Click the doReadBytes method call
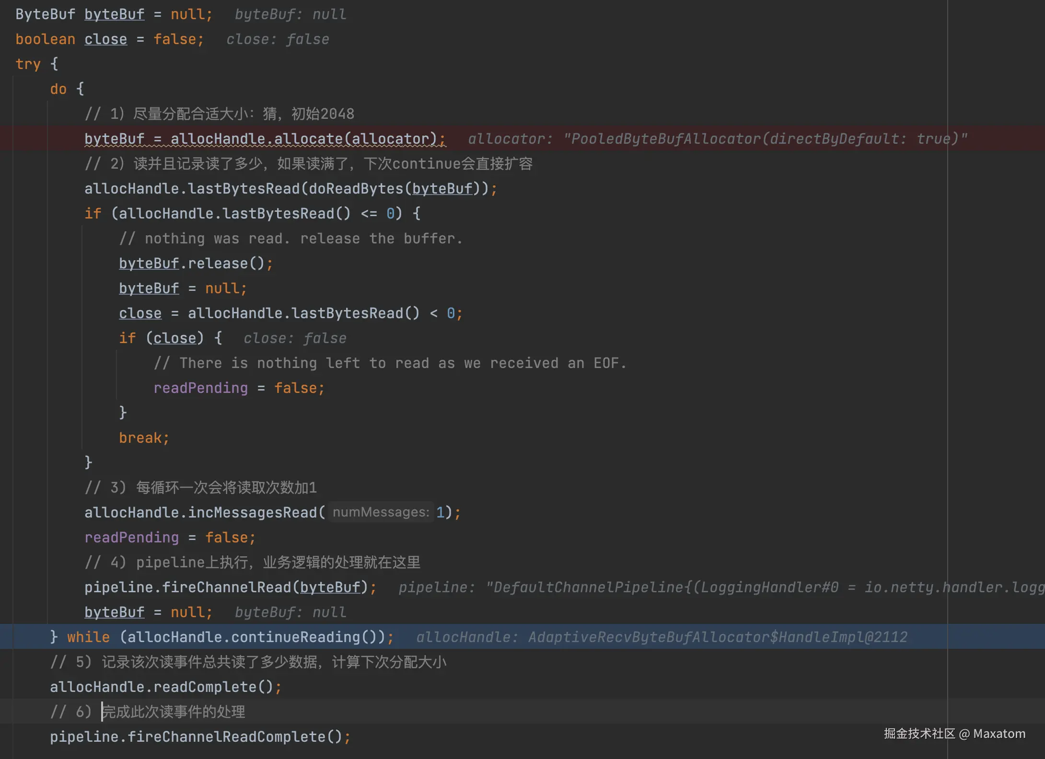The image size is (1045, 759). [x=356, y=189]
